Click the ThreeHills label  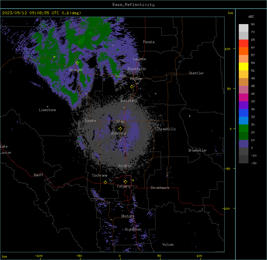pos(166,129)
